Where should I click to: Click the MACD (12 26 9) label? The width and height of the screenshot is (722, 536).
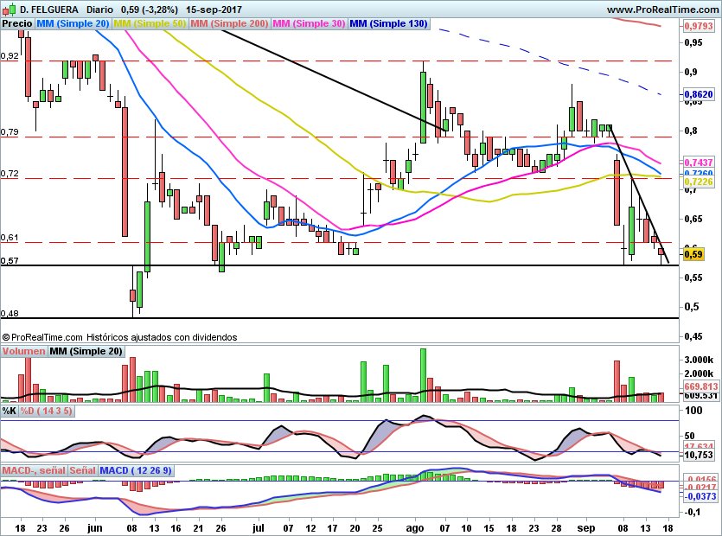click(x=137, y=470)
